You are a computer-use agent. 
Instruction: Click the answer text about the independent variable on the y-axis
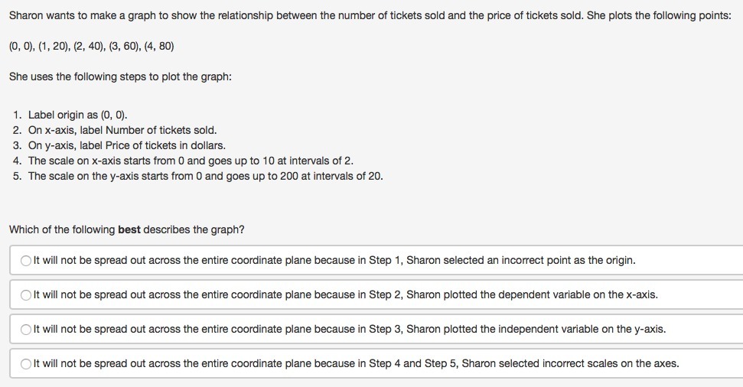pos(350,329)
